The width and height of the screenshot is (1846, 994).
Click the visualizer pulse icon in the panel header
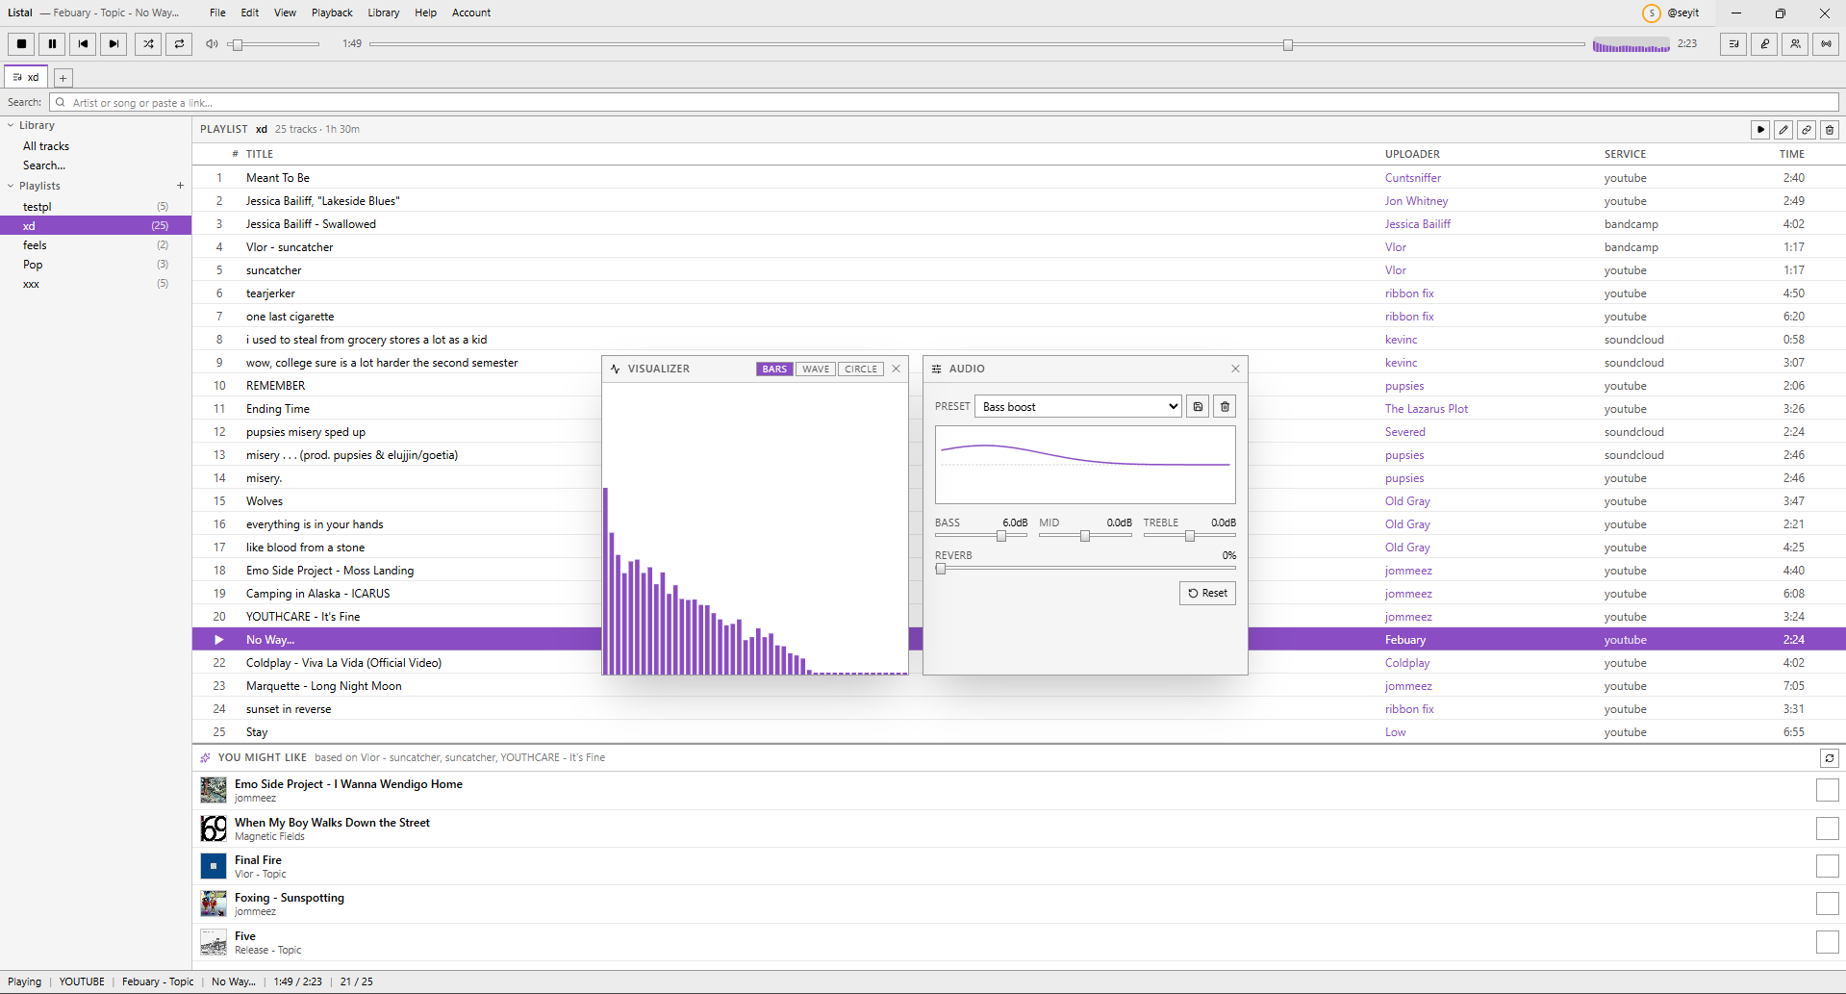click(x=616, y=369)
